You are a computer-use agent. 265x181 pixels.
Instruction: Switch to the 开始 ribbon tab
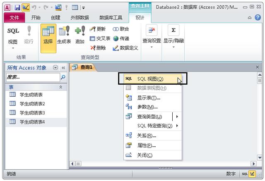36,17
